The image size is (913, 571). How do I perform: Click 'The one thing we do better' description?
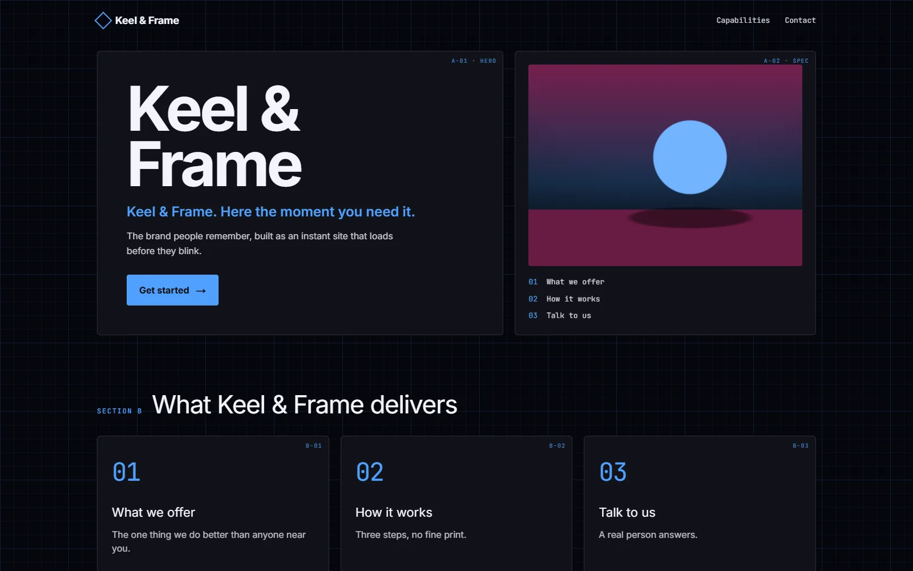pyautogui.click(x=209, y=541)
